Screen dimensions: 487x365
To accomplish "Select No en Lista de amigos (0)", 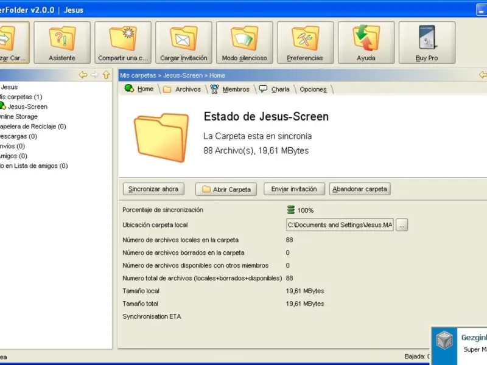I will (33, 165).
